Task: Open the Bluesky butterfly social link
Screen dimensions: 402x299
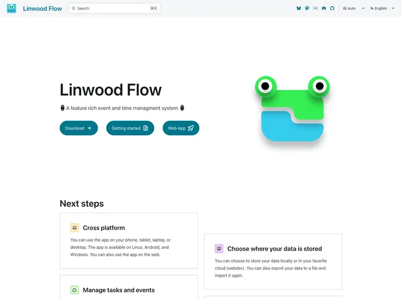Action: click(299, 8)
